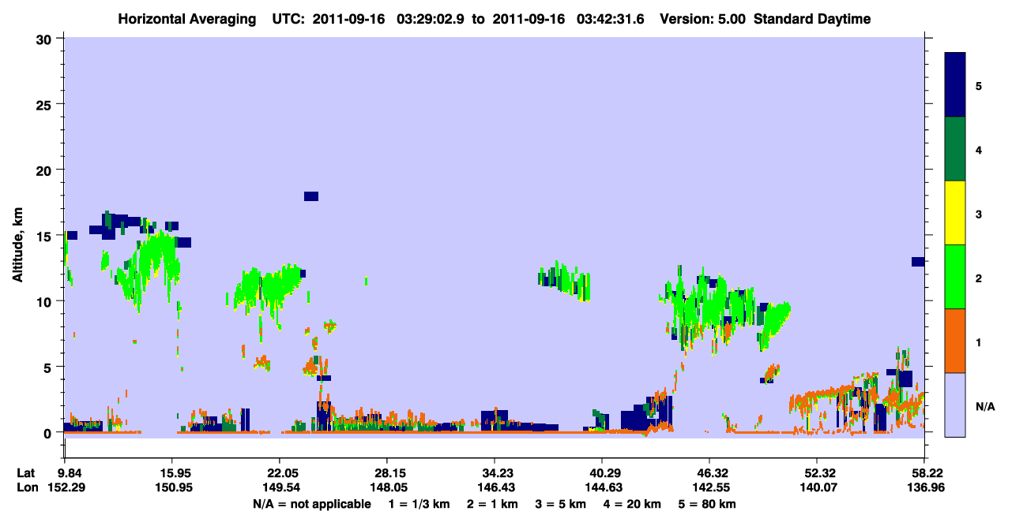Click the dark green colorbar segment labeled 4
1027x526 pixels.
pyautogui.click(x=955, y=149)
